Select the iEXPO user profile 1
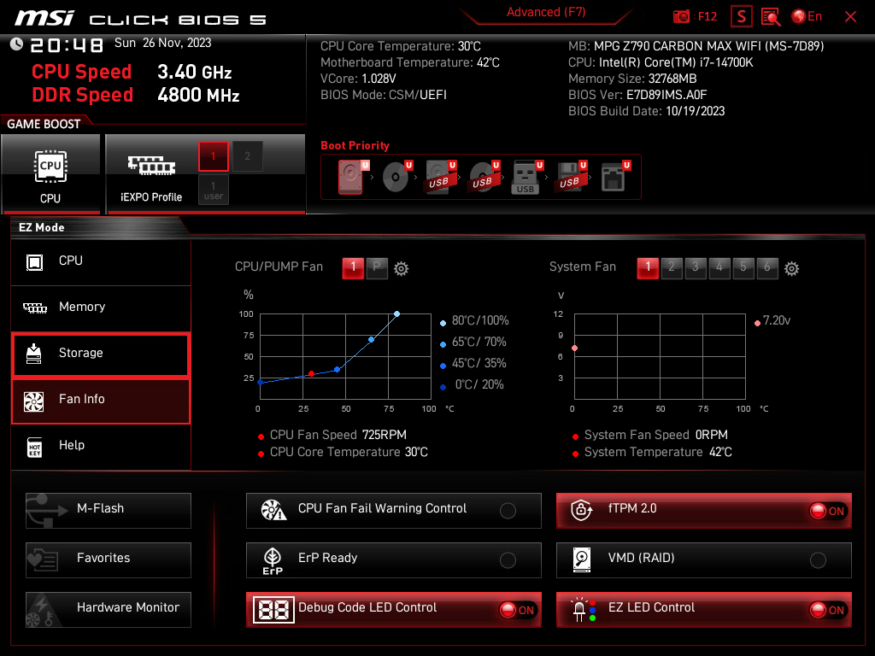 (x=213, y=190)
